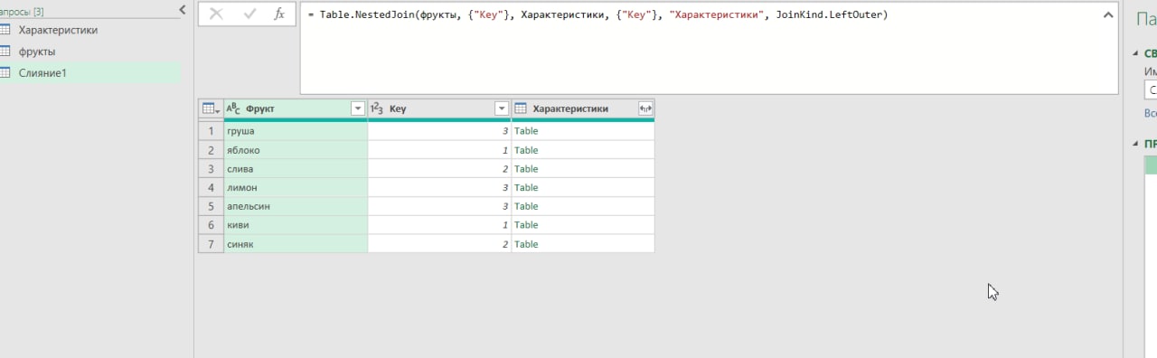Select row number 6
The height and width of the screenshot is (358, 1157).
pos(211,225)
